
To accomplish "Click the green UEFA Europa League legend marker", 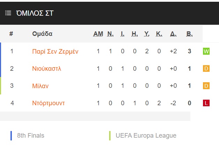I will pyautogui.click(x=110, y=136).
